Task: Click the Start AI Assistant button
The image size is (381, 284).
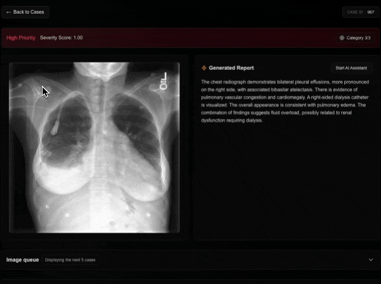Action: [351, 68]
